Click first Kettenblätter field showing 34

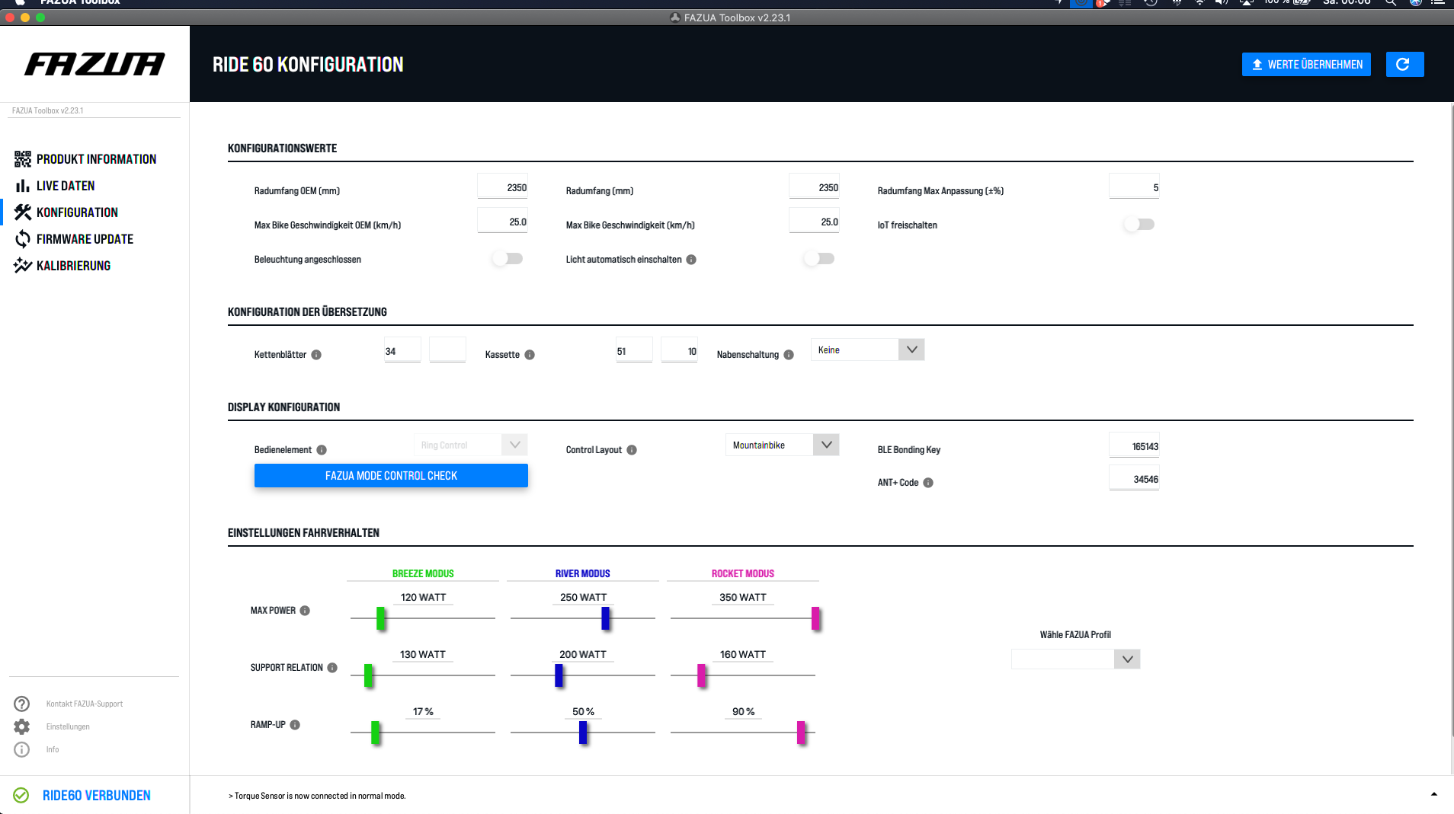point(402,350)
